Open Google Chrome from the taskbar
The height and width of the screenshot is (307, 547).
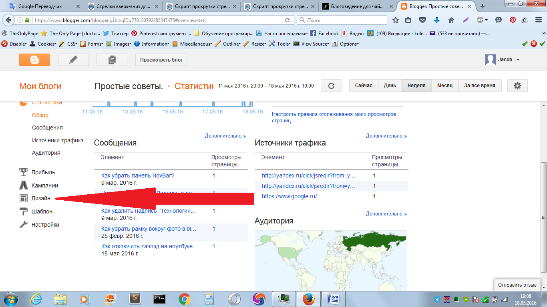(x=184, y=299)
